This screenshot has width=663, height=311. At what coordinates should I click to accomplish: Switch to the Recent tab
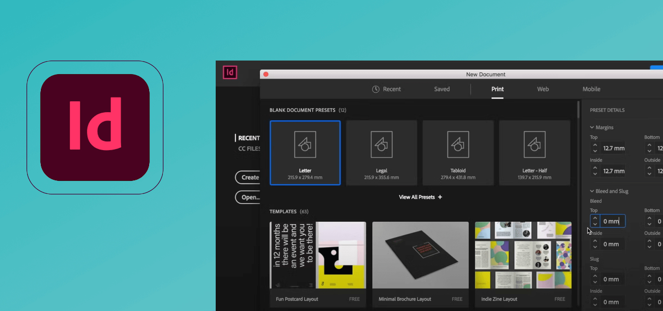coord(386,89)
